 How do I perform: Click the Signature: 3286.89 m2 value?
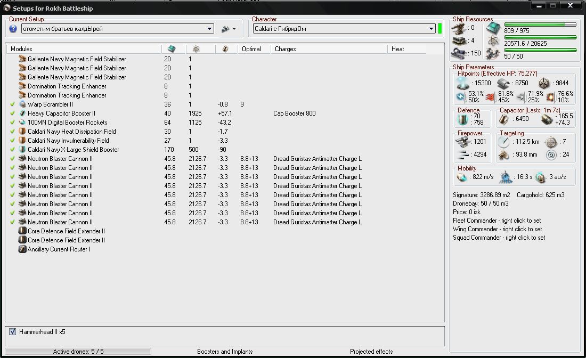(482, 195)
